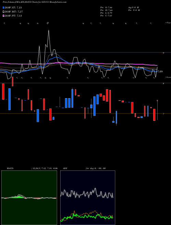Click the blue DOW ST legend swatch
171x225 pixels.
pyautogui.click(x=3, y=7)
